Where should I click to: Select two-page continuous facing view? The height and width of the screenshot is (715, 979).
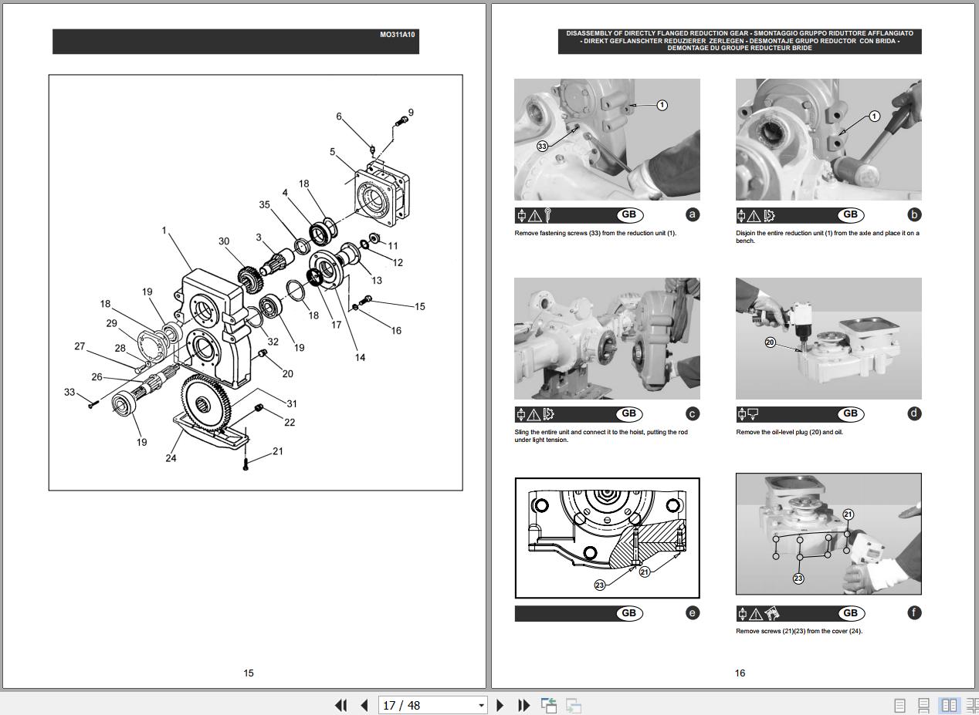click(971, 705)
